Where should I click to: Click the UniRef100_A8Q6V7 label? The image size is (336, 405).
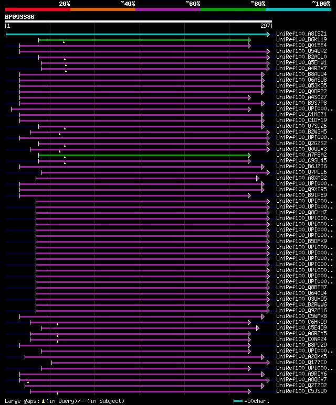[301, 379]
